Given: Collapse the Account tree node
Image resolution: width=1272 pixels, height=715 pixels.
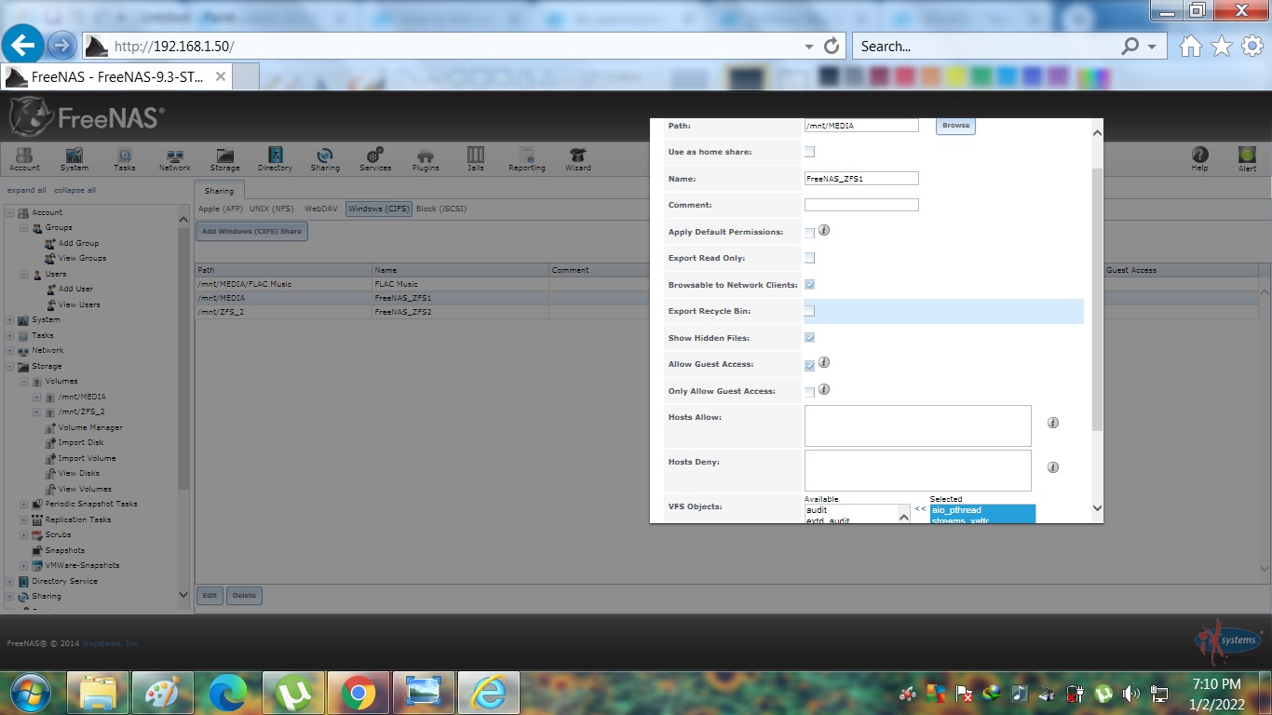Looking at the screenshot, I should (11, 212).
